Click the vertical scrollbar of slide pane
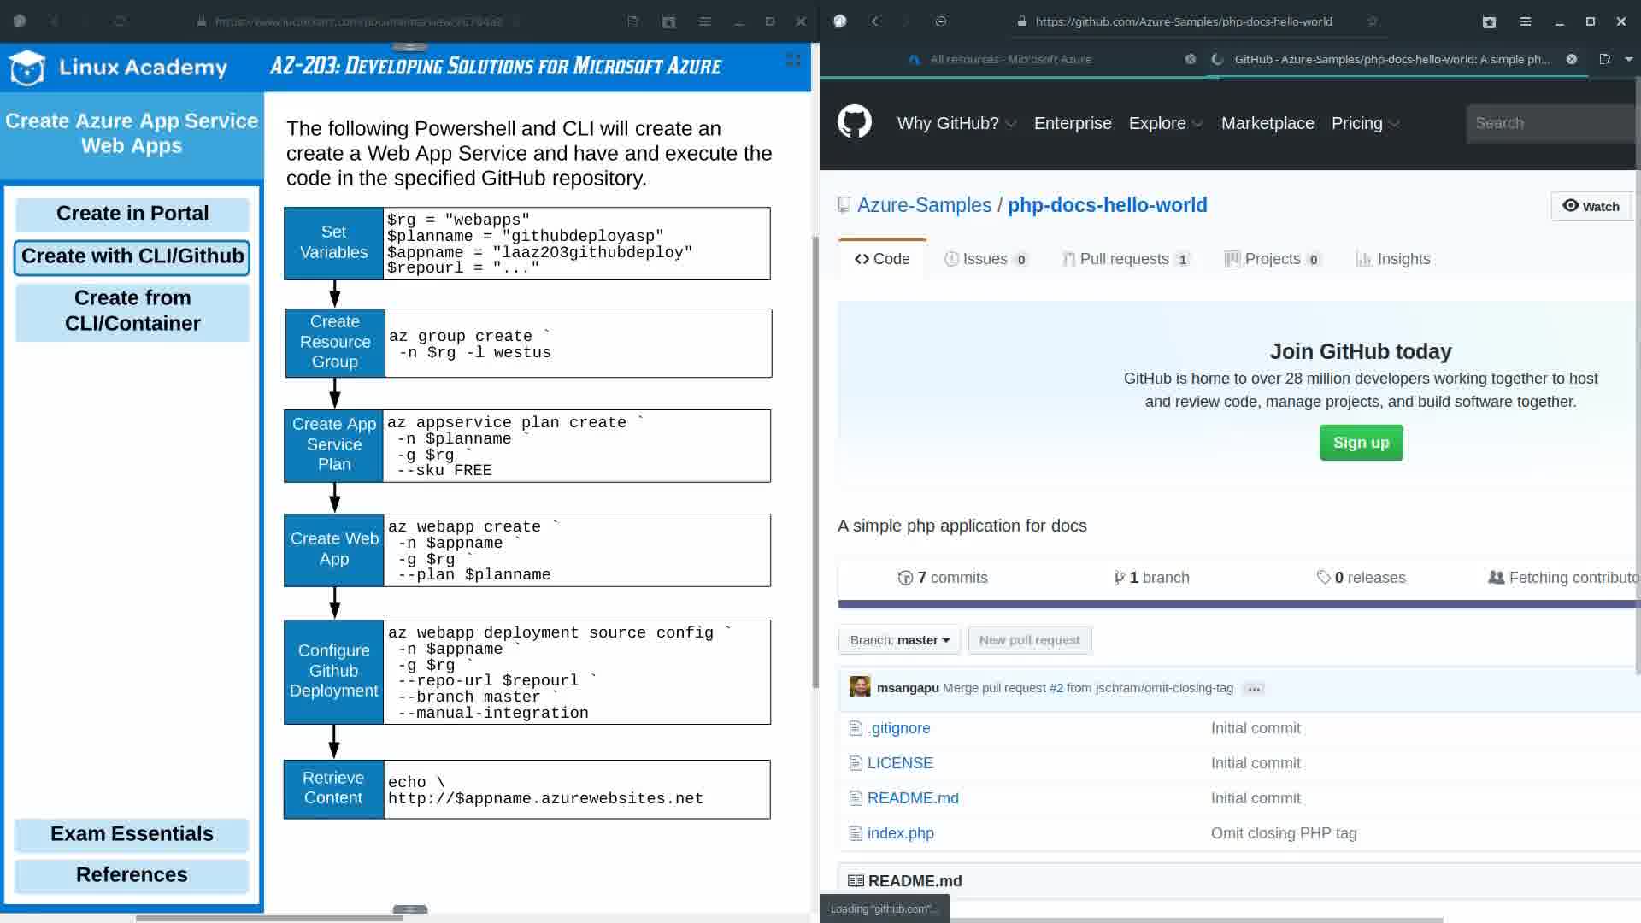 coord(815,461)
